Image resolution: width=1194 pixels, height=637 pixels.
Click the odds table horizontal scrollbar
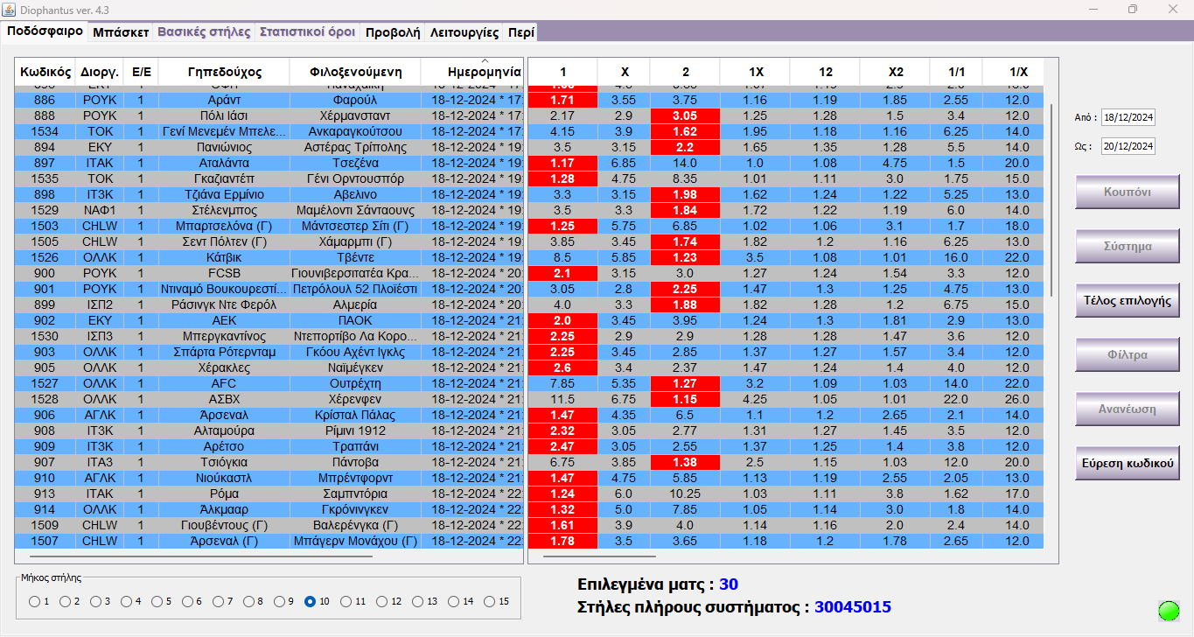tap(599, 556)
